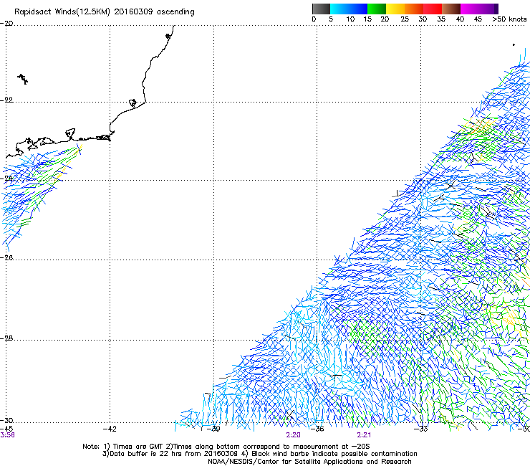
Task: Click the '25' legend scale label
Action: click(x=405, y=19)
